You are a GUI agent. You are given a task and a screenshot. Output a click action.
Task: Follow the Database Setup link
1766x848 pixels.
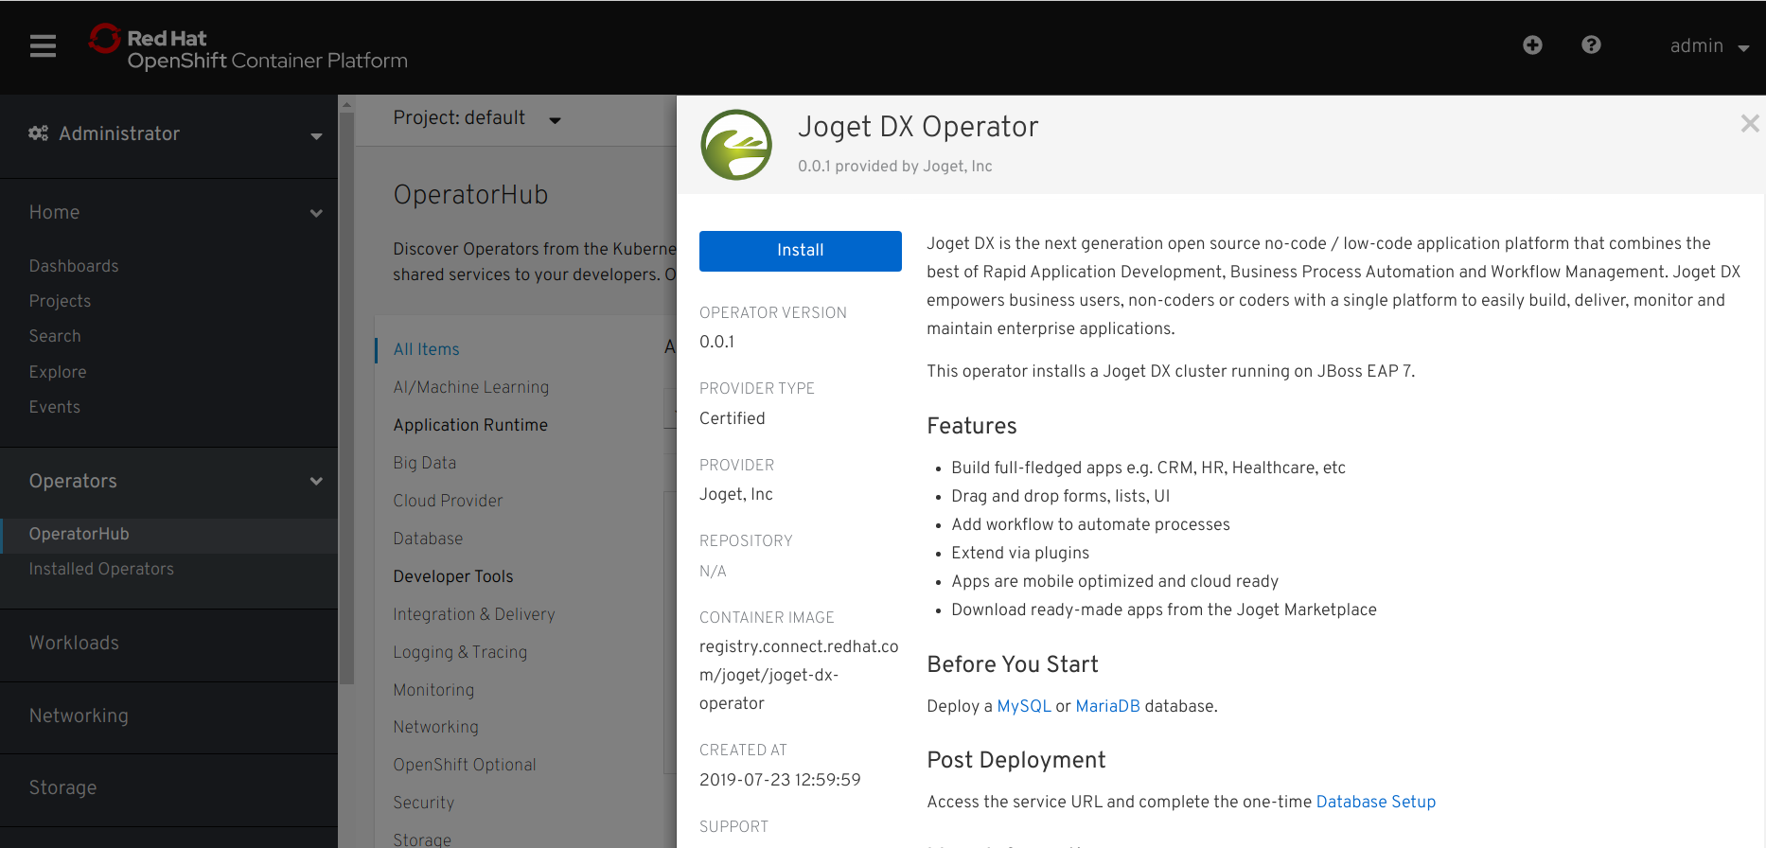[1375, 802]
